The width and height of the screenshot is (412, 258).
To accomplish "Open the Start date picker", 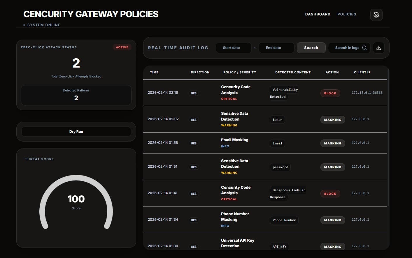I will (233, 47).
